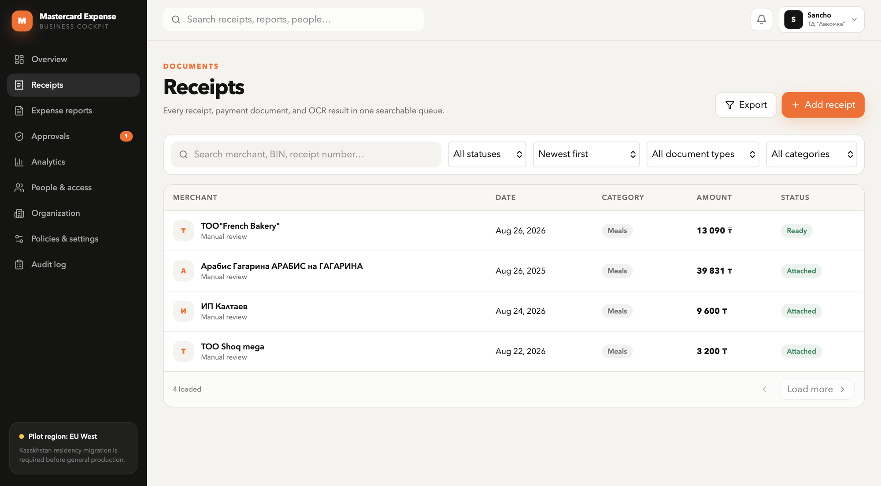
Task: Focus the merchant, BIN, receipt number search
Action: [306, 154]
